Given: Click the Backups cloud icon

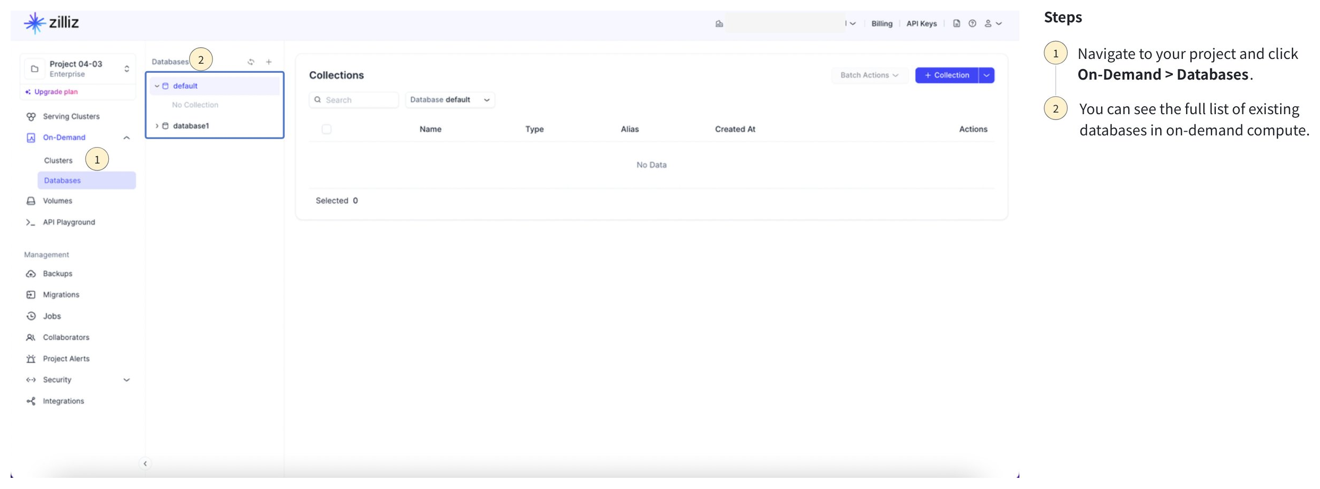Looking at the screenshot, I should 31,274.
